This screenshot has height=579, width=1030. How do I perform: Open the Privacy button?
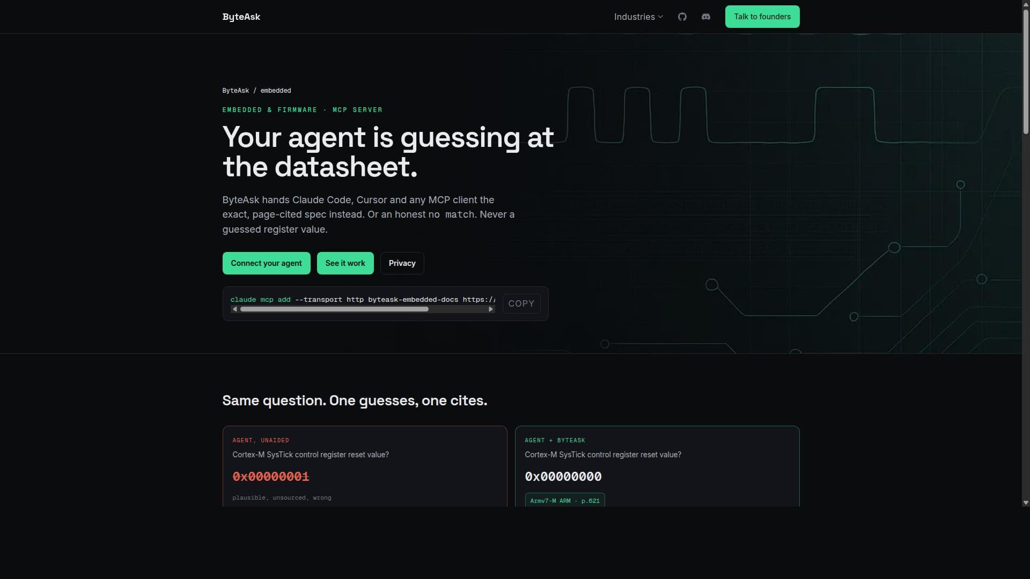pyautogui.click(x=402, y=263)
